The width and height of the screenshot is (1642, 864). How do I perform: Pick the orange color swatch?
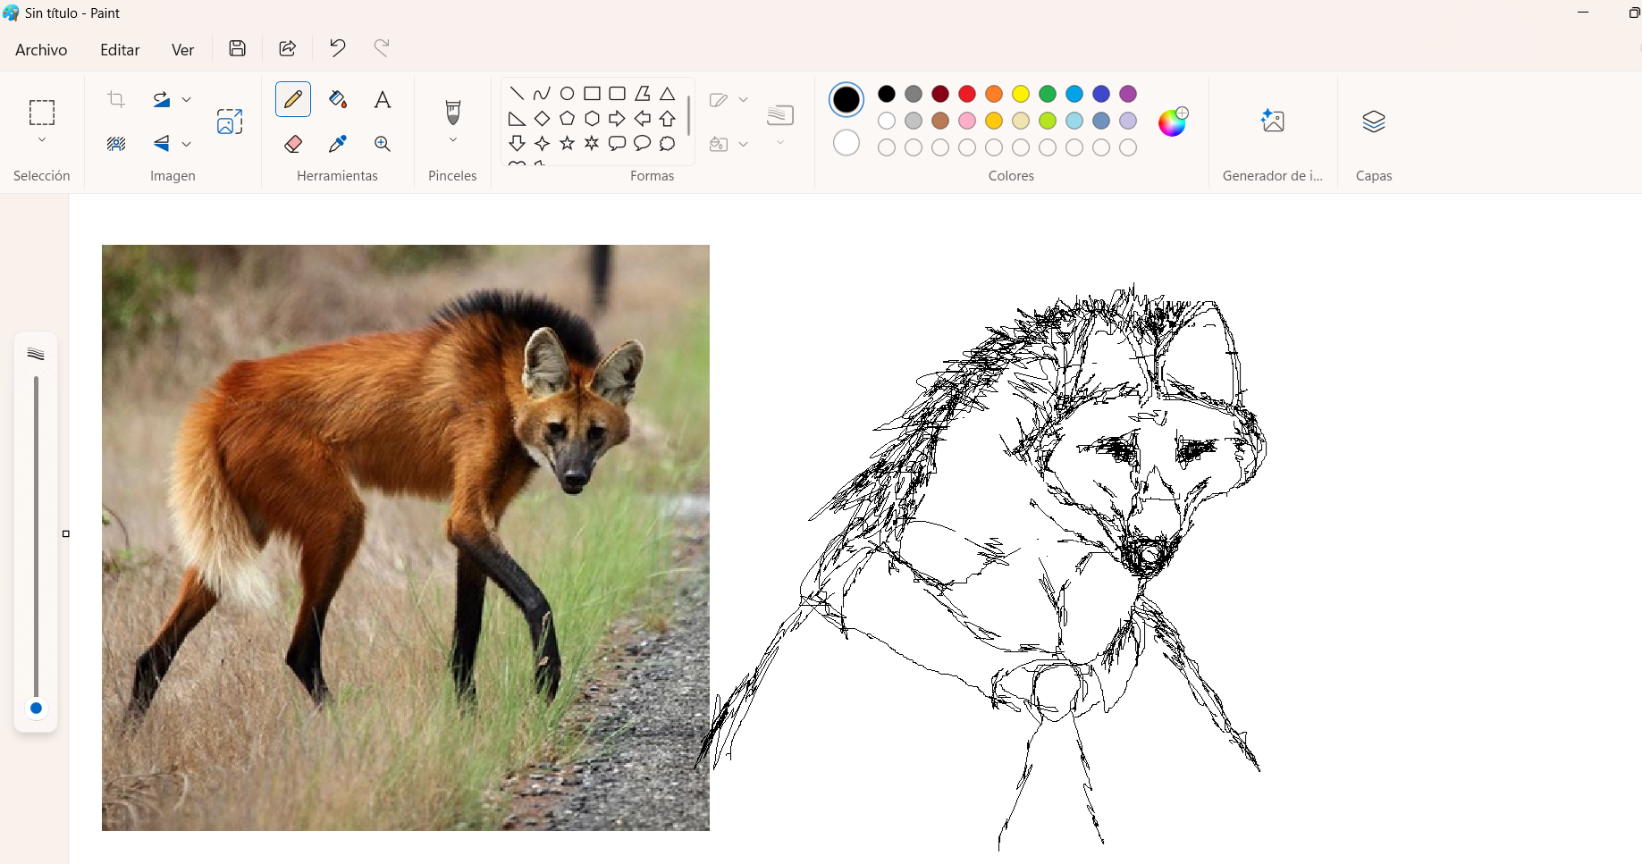[x=994, y=94]
